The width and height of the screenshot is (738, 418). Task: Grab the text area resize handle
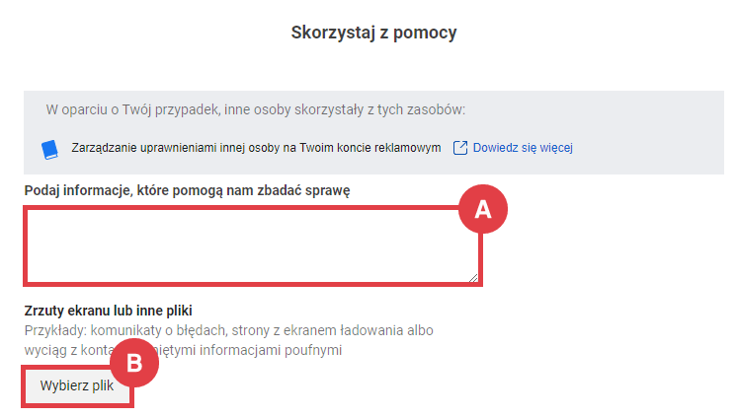pyautogui.click(x=476, y=278)
